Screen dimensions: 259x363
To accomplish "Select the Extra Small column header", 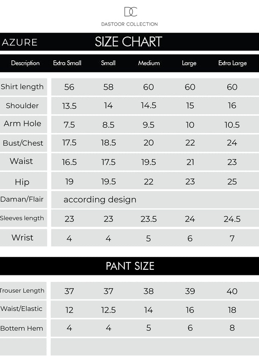I will click(x=67, y=63).
